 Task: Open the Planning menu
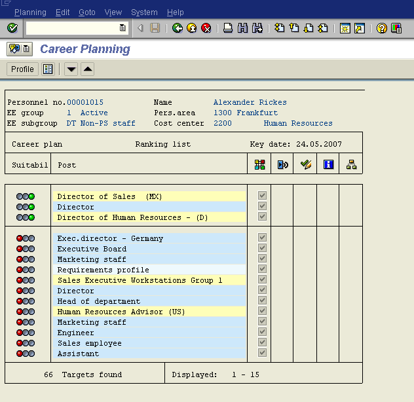click(30, 12)
